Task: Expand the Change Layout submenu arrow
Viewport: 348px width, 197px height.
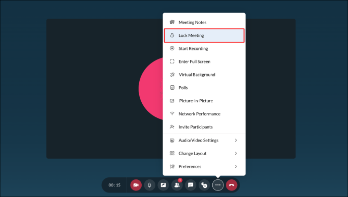Action: click(x=236, y=153)
